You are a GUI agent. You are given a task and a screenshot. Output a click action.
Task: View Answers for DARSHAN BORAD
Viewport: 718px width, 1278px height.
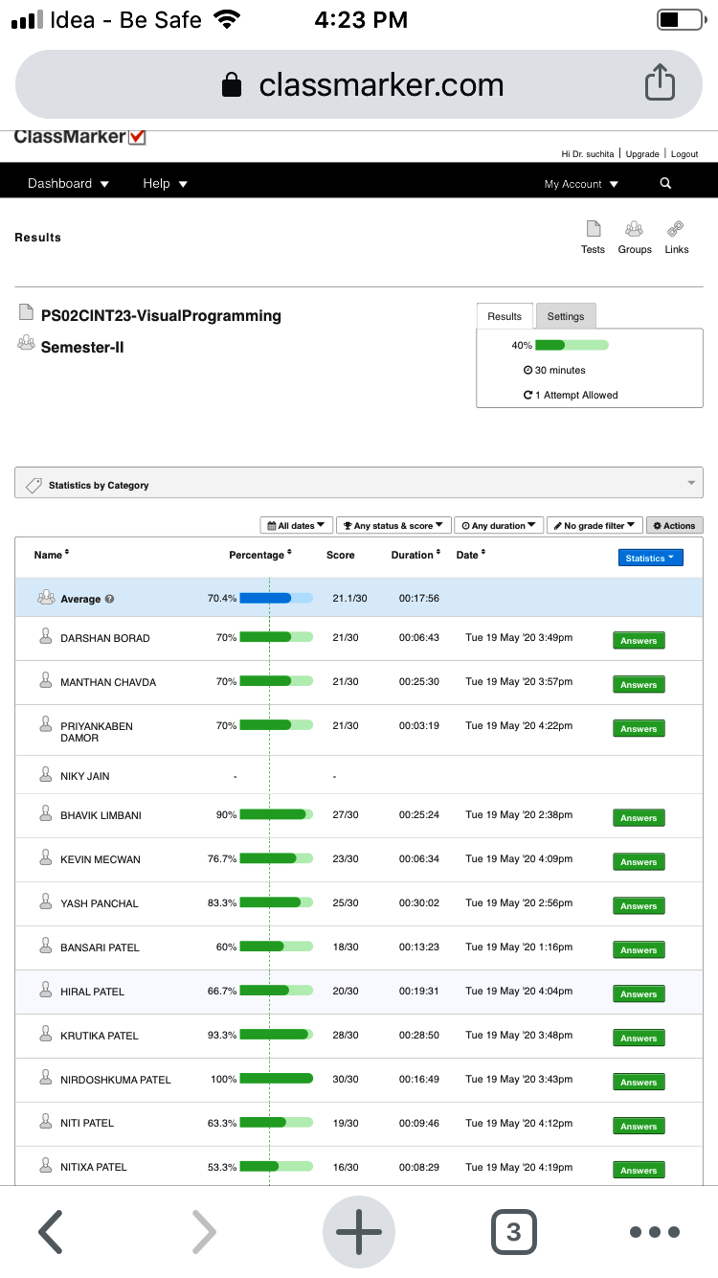click(x=639, y=640)
